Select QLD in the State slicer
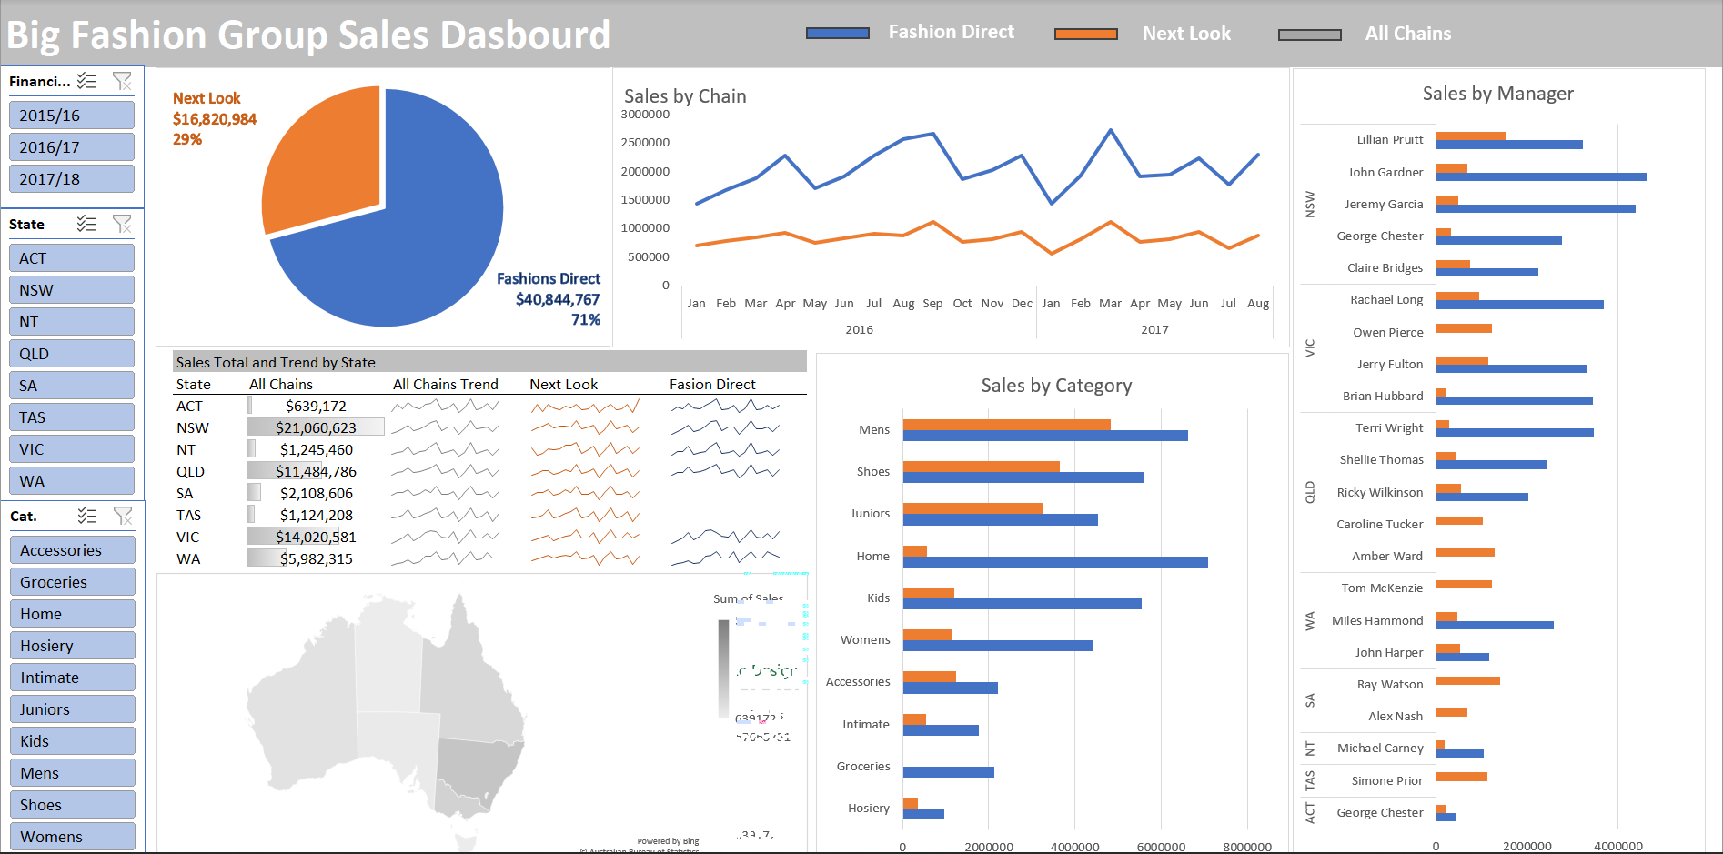The height and width of the screenshot is (854, 1723). click(72, 354)
